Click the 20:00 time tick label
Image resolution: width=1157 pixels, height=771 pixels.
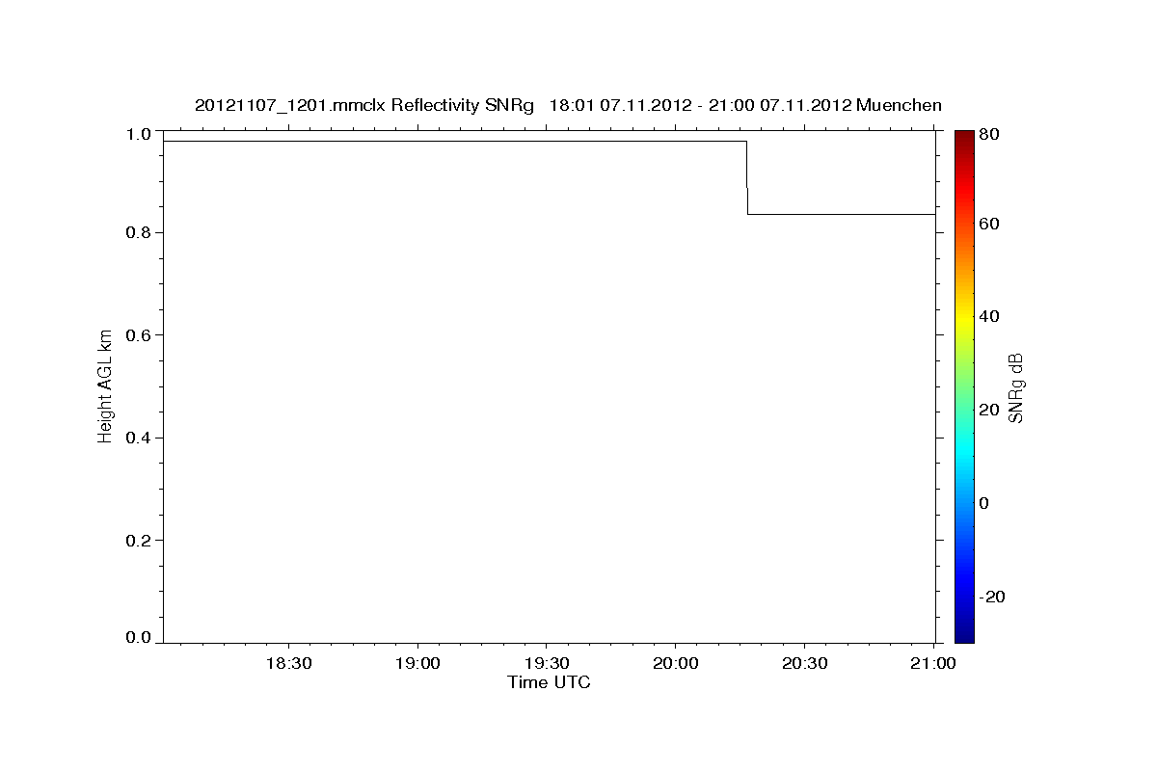(x=675, y=664)
